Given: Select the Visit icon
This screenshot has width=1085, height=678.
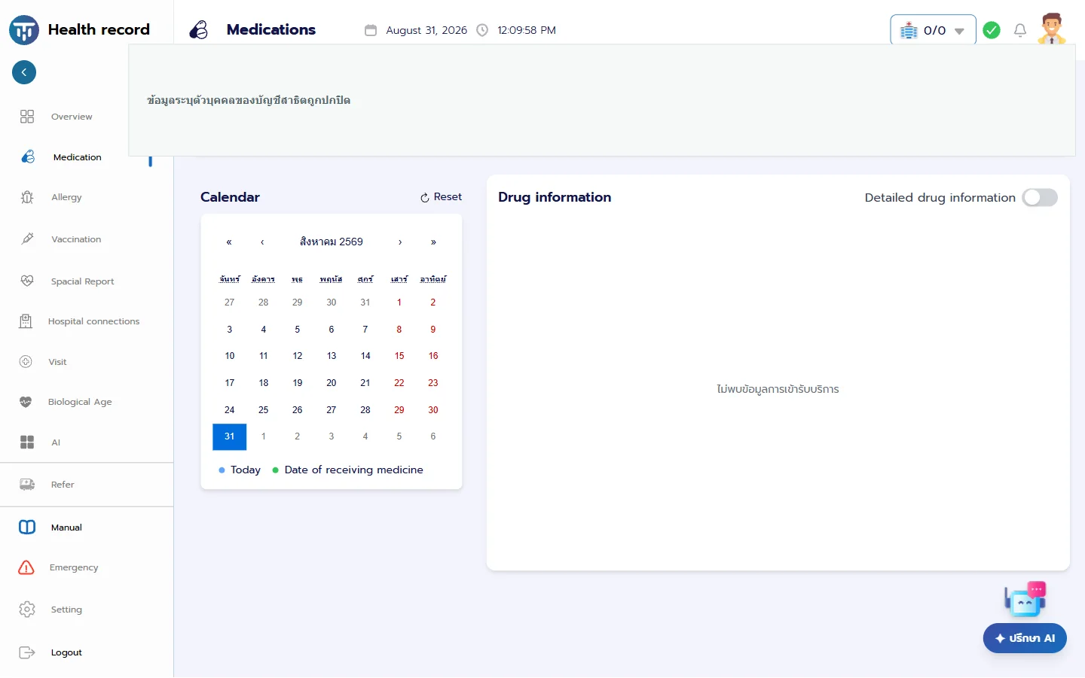Looking at the screenshot, I should (26, 362).
